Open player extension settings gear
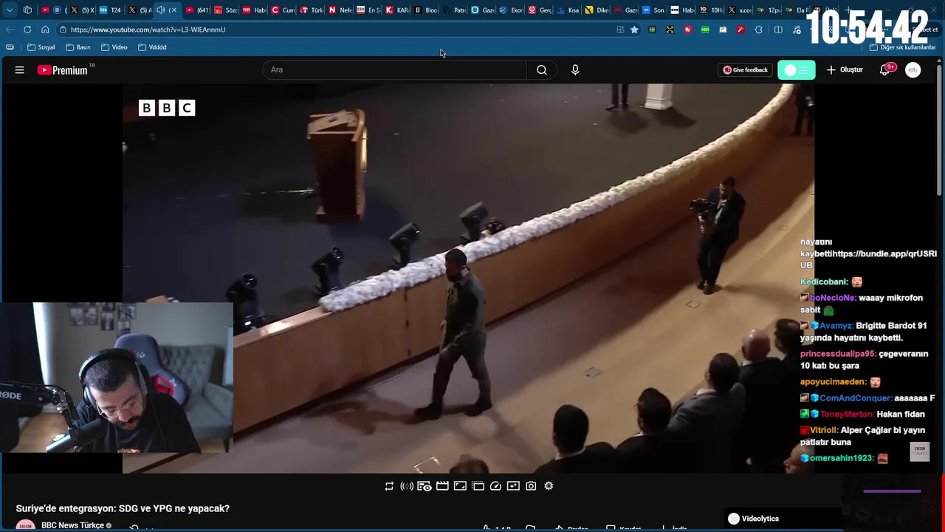Image resolution: width=945 pixels, height=532 pixels. pos(549,485)
